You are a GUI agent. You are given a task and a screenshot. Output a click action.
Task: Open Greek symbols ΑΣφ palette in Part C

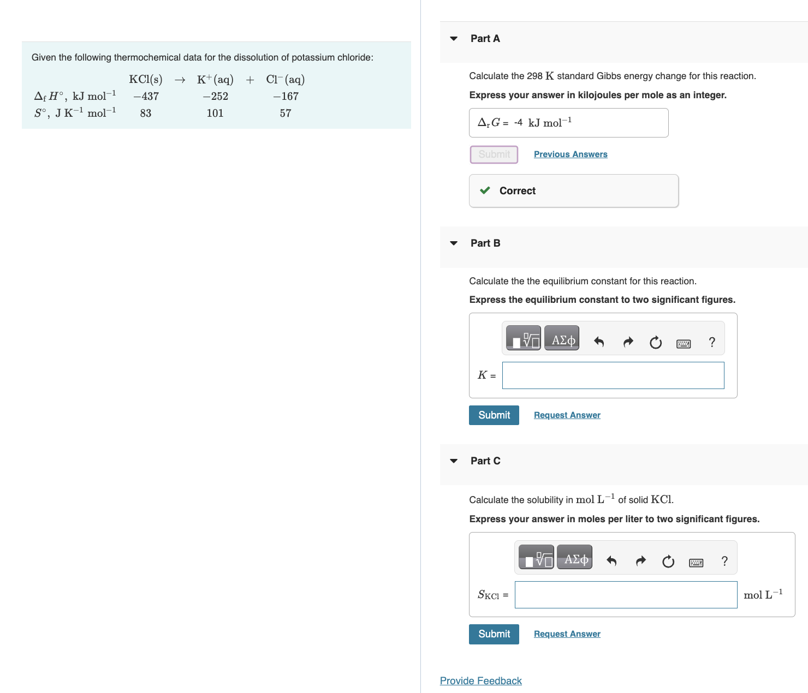click(x=574, y=557)
